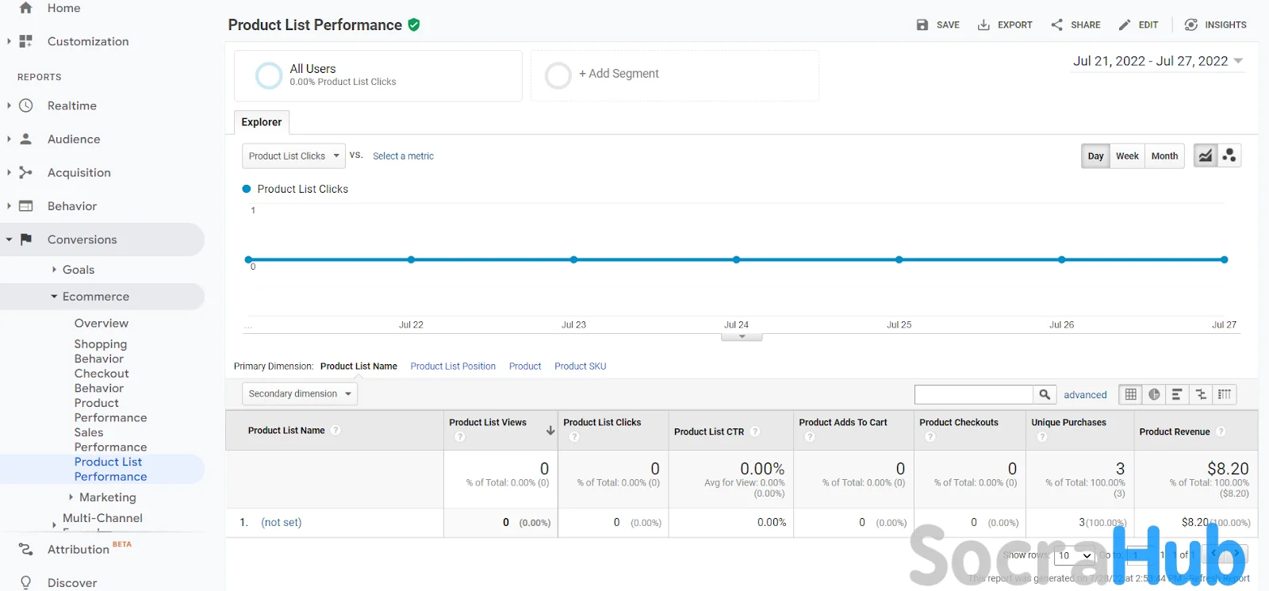The height and width of the screenshot is (591, 1269).
Task: Open the Product List Clicks metric dropdown
Action: pos(293,155)
